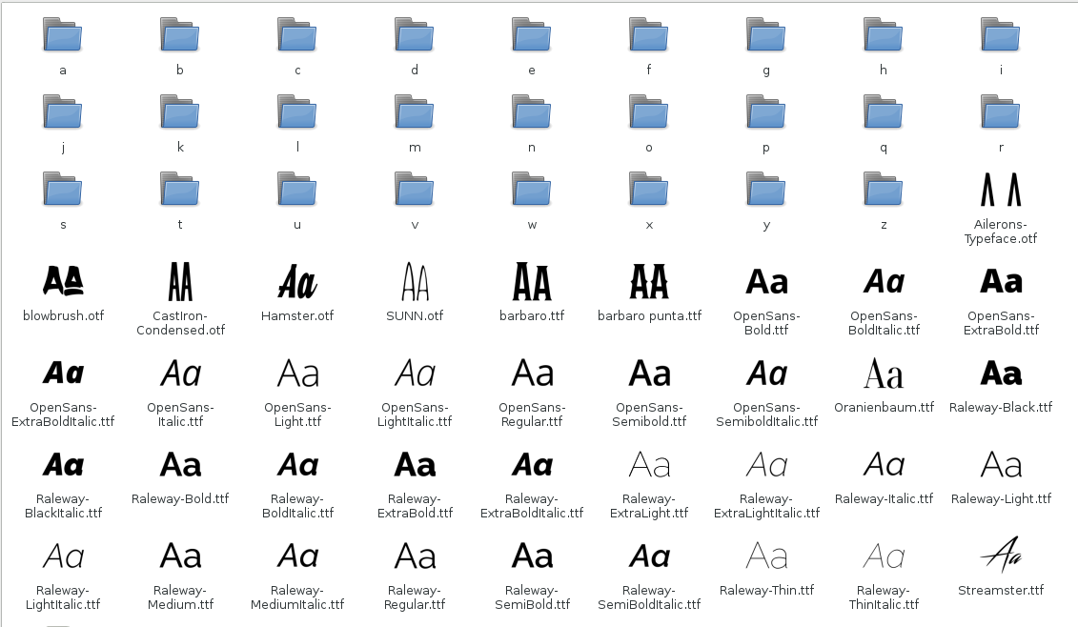Open the folder named e
Viewport: 1078px width, 627px height.
click(532, 34)
